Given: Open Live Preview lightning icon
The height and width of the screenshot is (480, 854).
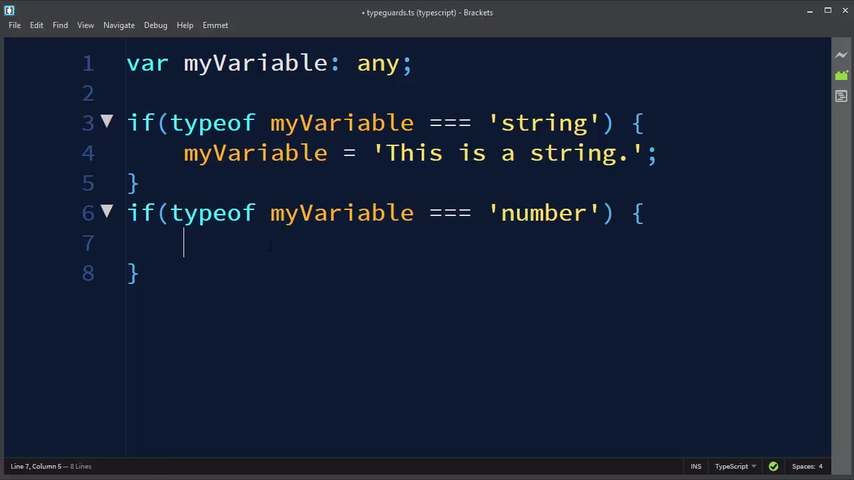Looking at the screenshot, I should 841,55.
